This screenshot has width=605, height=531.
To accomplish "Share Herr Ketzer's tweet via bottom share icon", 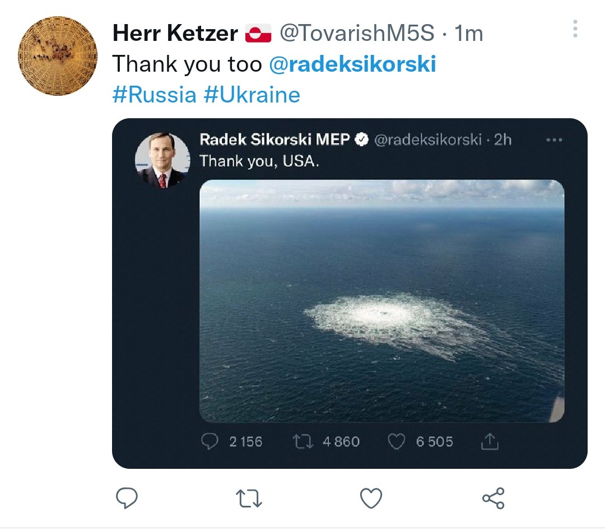I will [493, 497].
